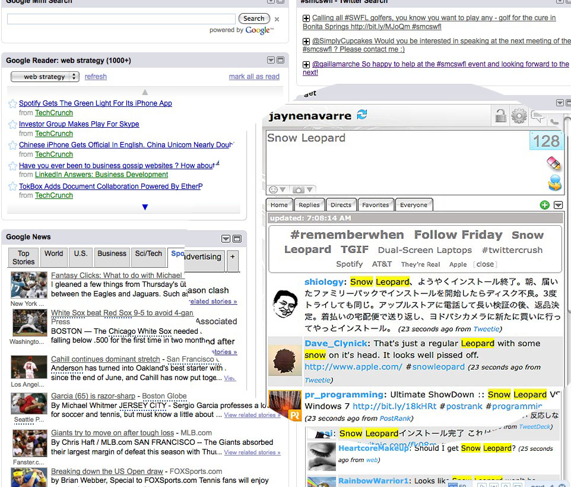Click the 128 character counter
The width and height of the screenshot is (571, 487).
546,141
